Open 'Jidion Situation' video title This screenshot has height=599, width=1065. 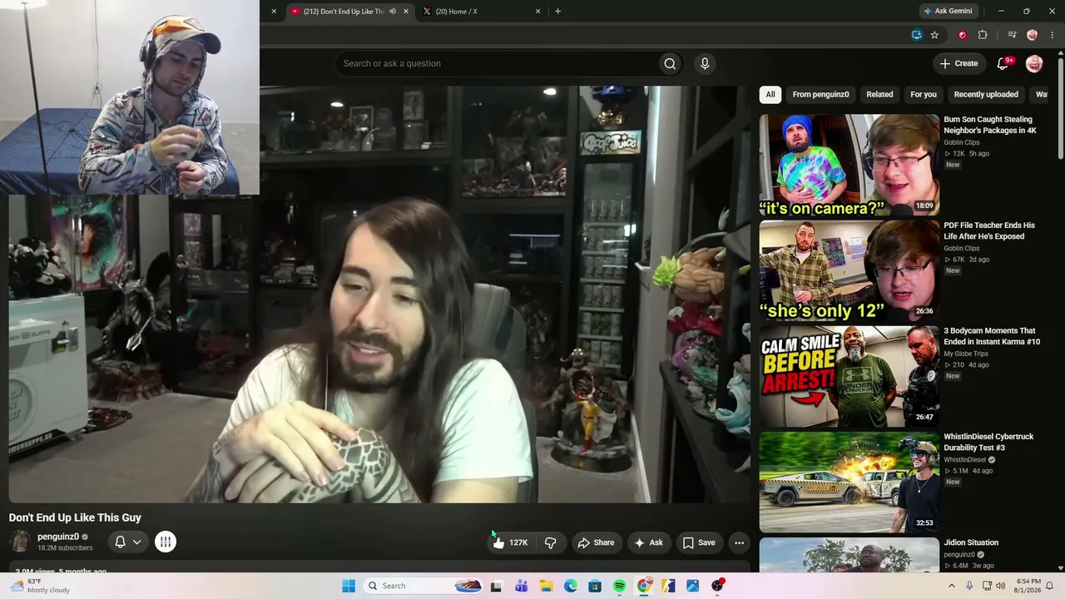pyautogui.click(x=971, y=542)
